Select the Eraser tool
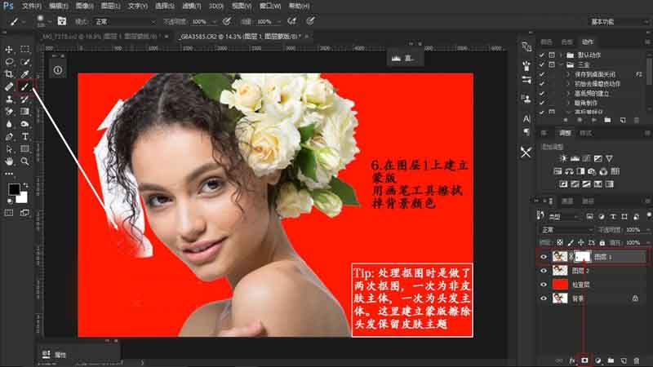Image resolution: width=653 pixels, height=367 pixels. click(9, 112)
